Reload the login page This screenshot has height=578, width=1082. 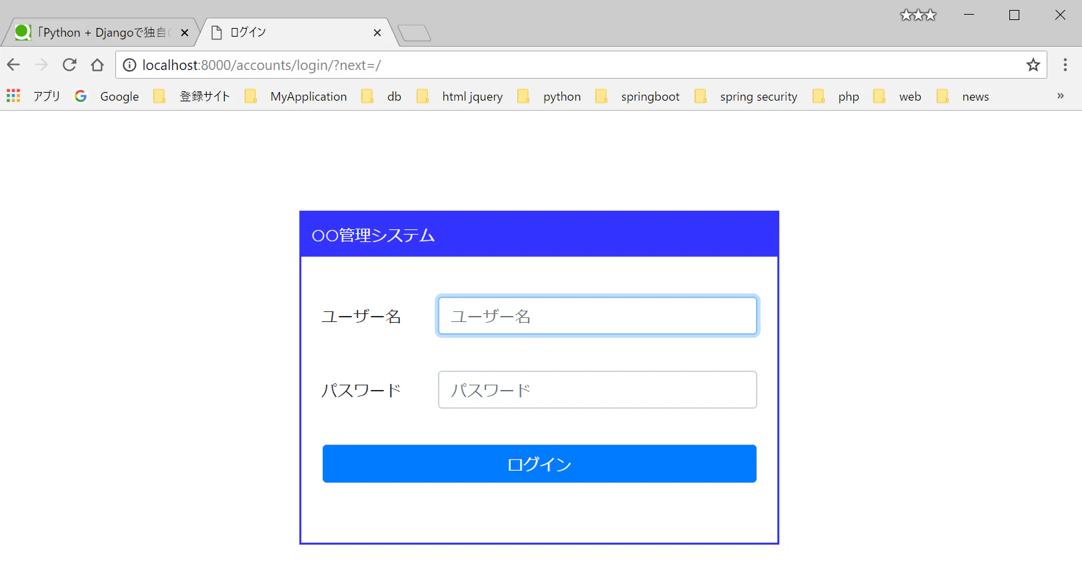[x=69, y=65]
